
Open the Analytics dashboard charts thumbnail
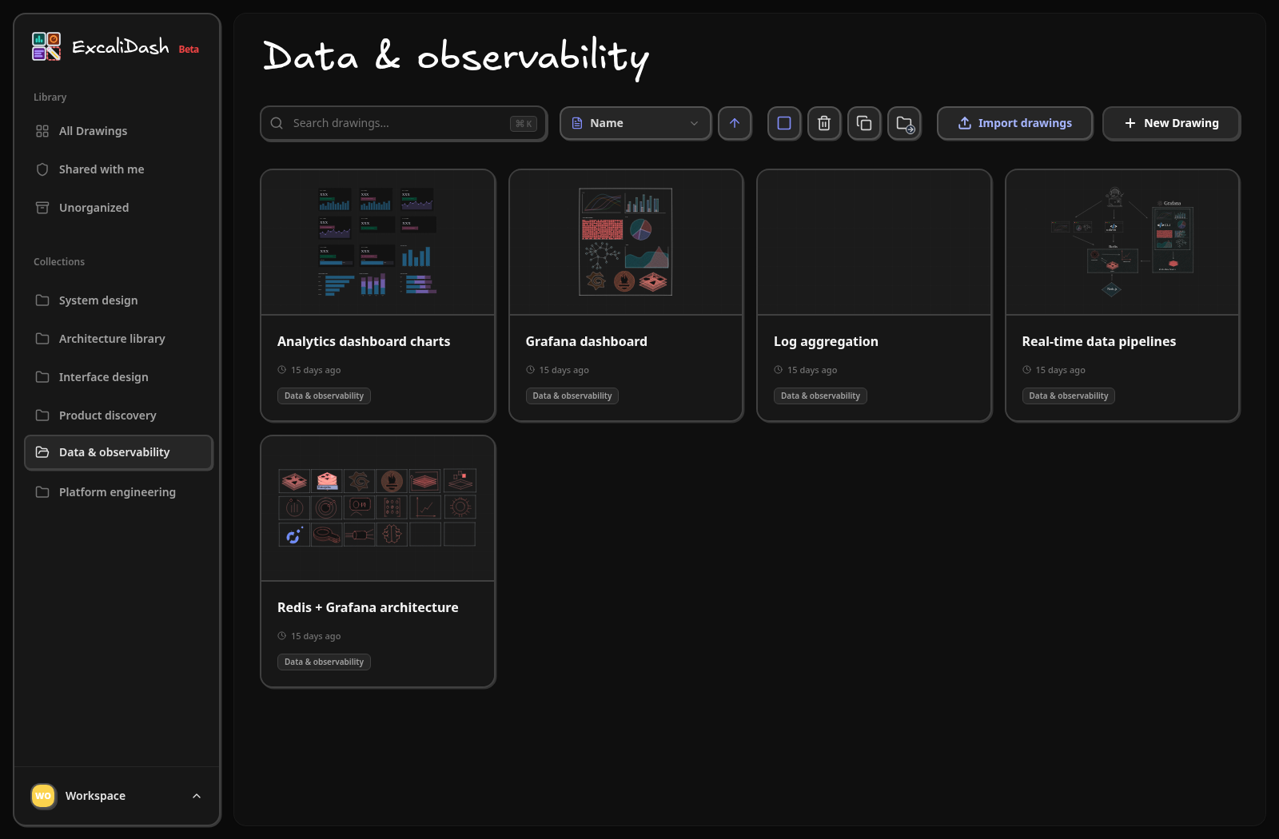(x=378, y=242)
